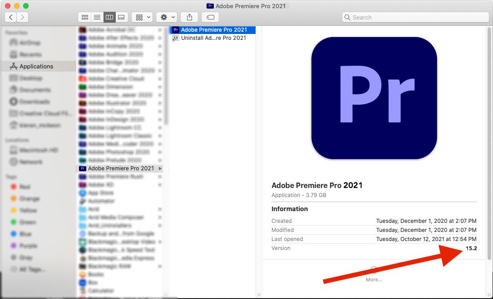Switch to list view in Finder toolbar
This screenshot has height=299, width=493.
tap(97, 17)
